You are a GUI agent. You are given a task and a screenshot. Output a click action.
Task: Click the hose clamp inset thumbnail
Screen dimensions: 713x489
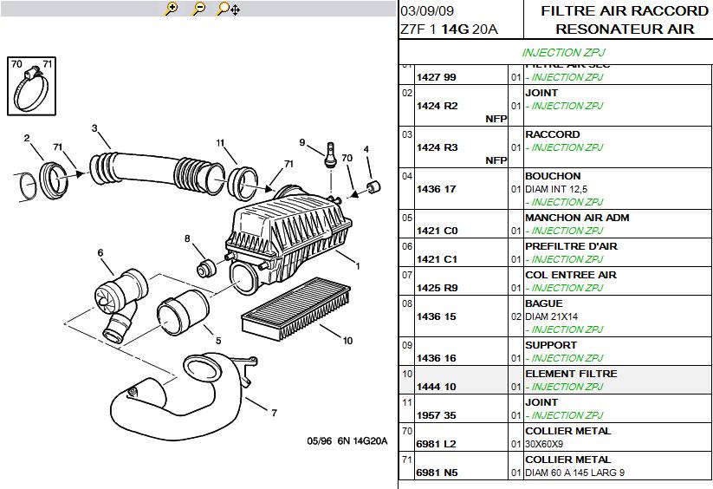click(32, 86)
